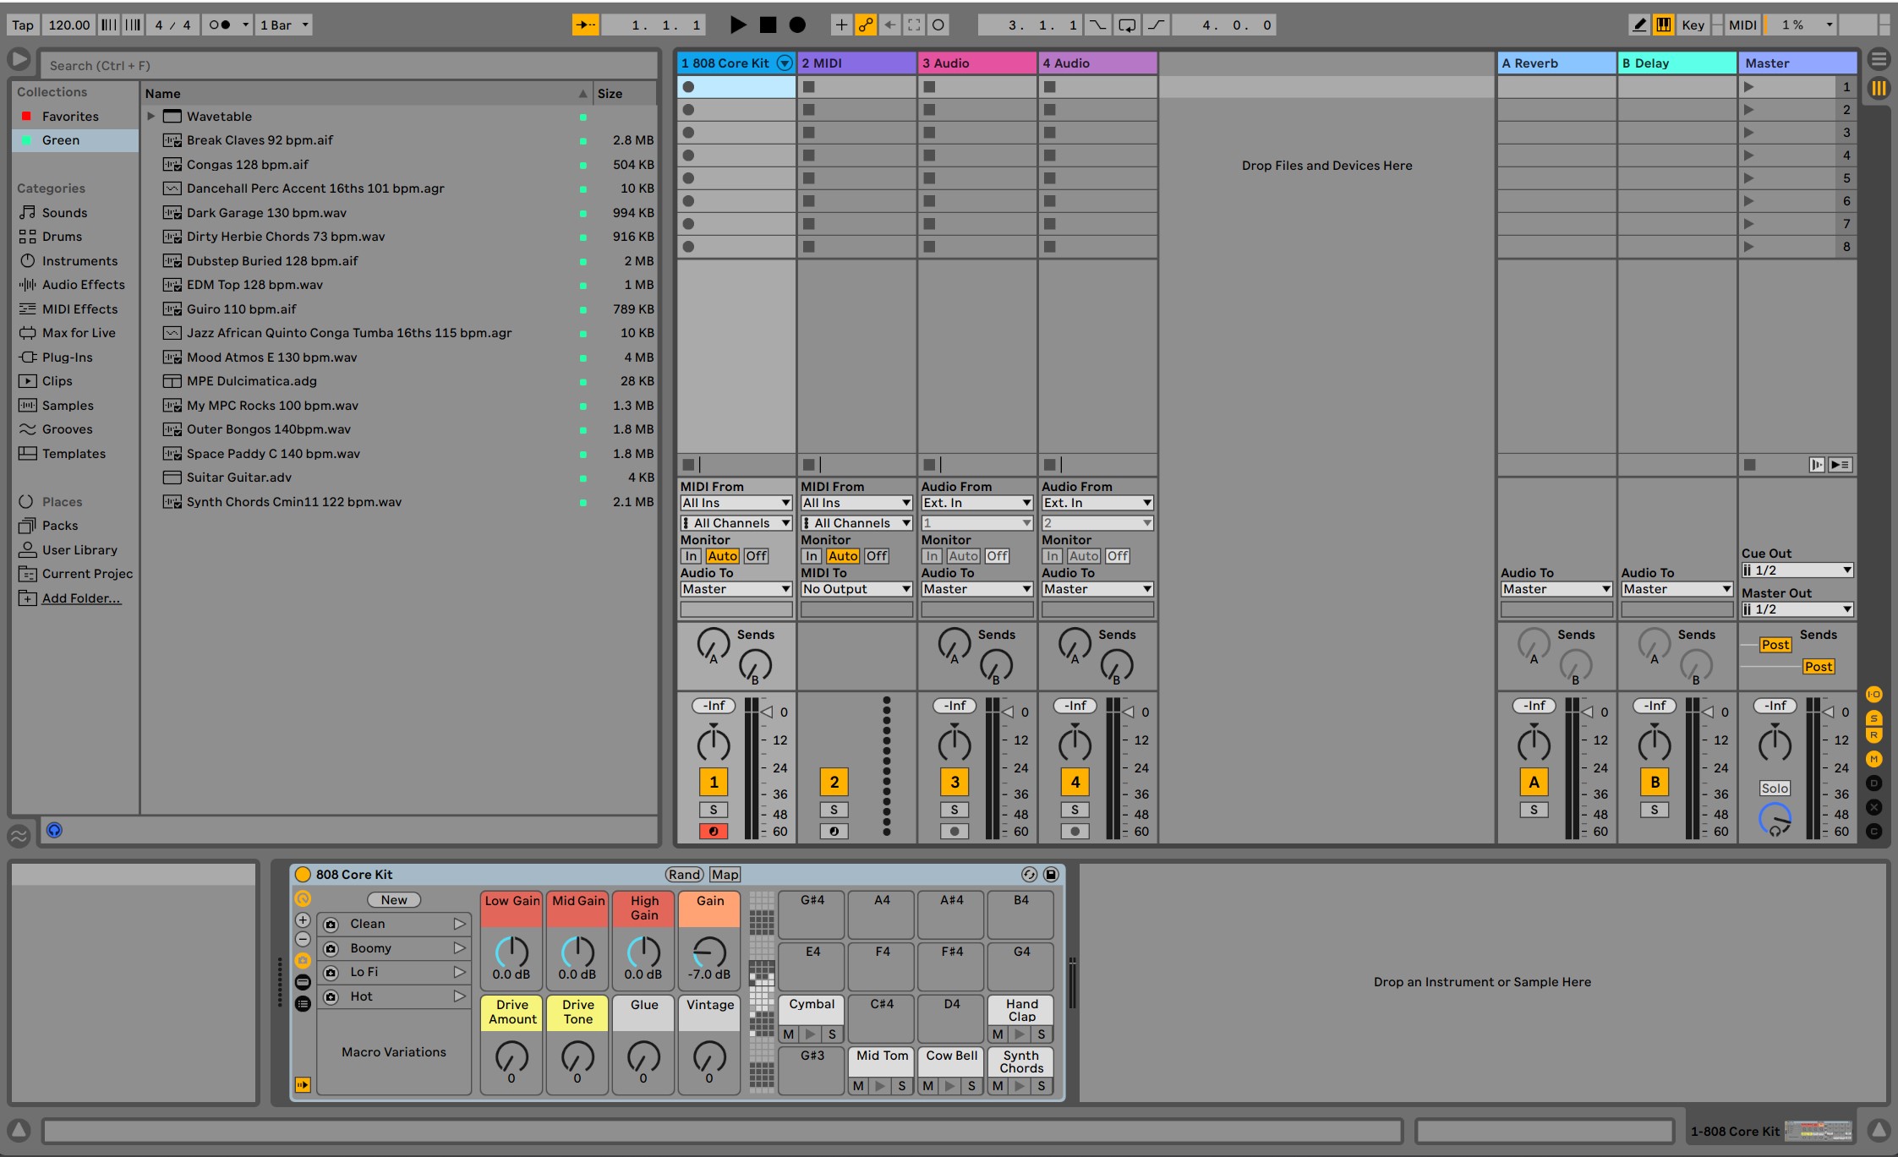1898x1157 pixels.
Task: Toggle browser show/hide triangle button
Action: tap(19, 60)
